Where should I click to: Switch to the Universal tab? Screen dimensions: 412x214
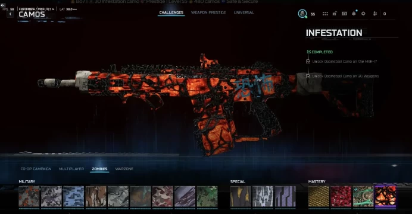click(x=244, y=12)
